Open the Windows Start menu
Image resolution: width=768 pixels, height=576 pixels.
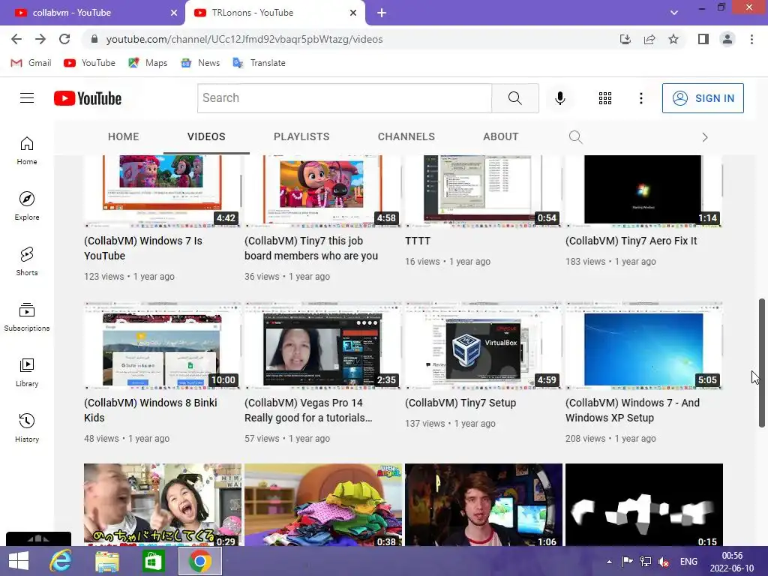19,561
